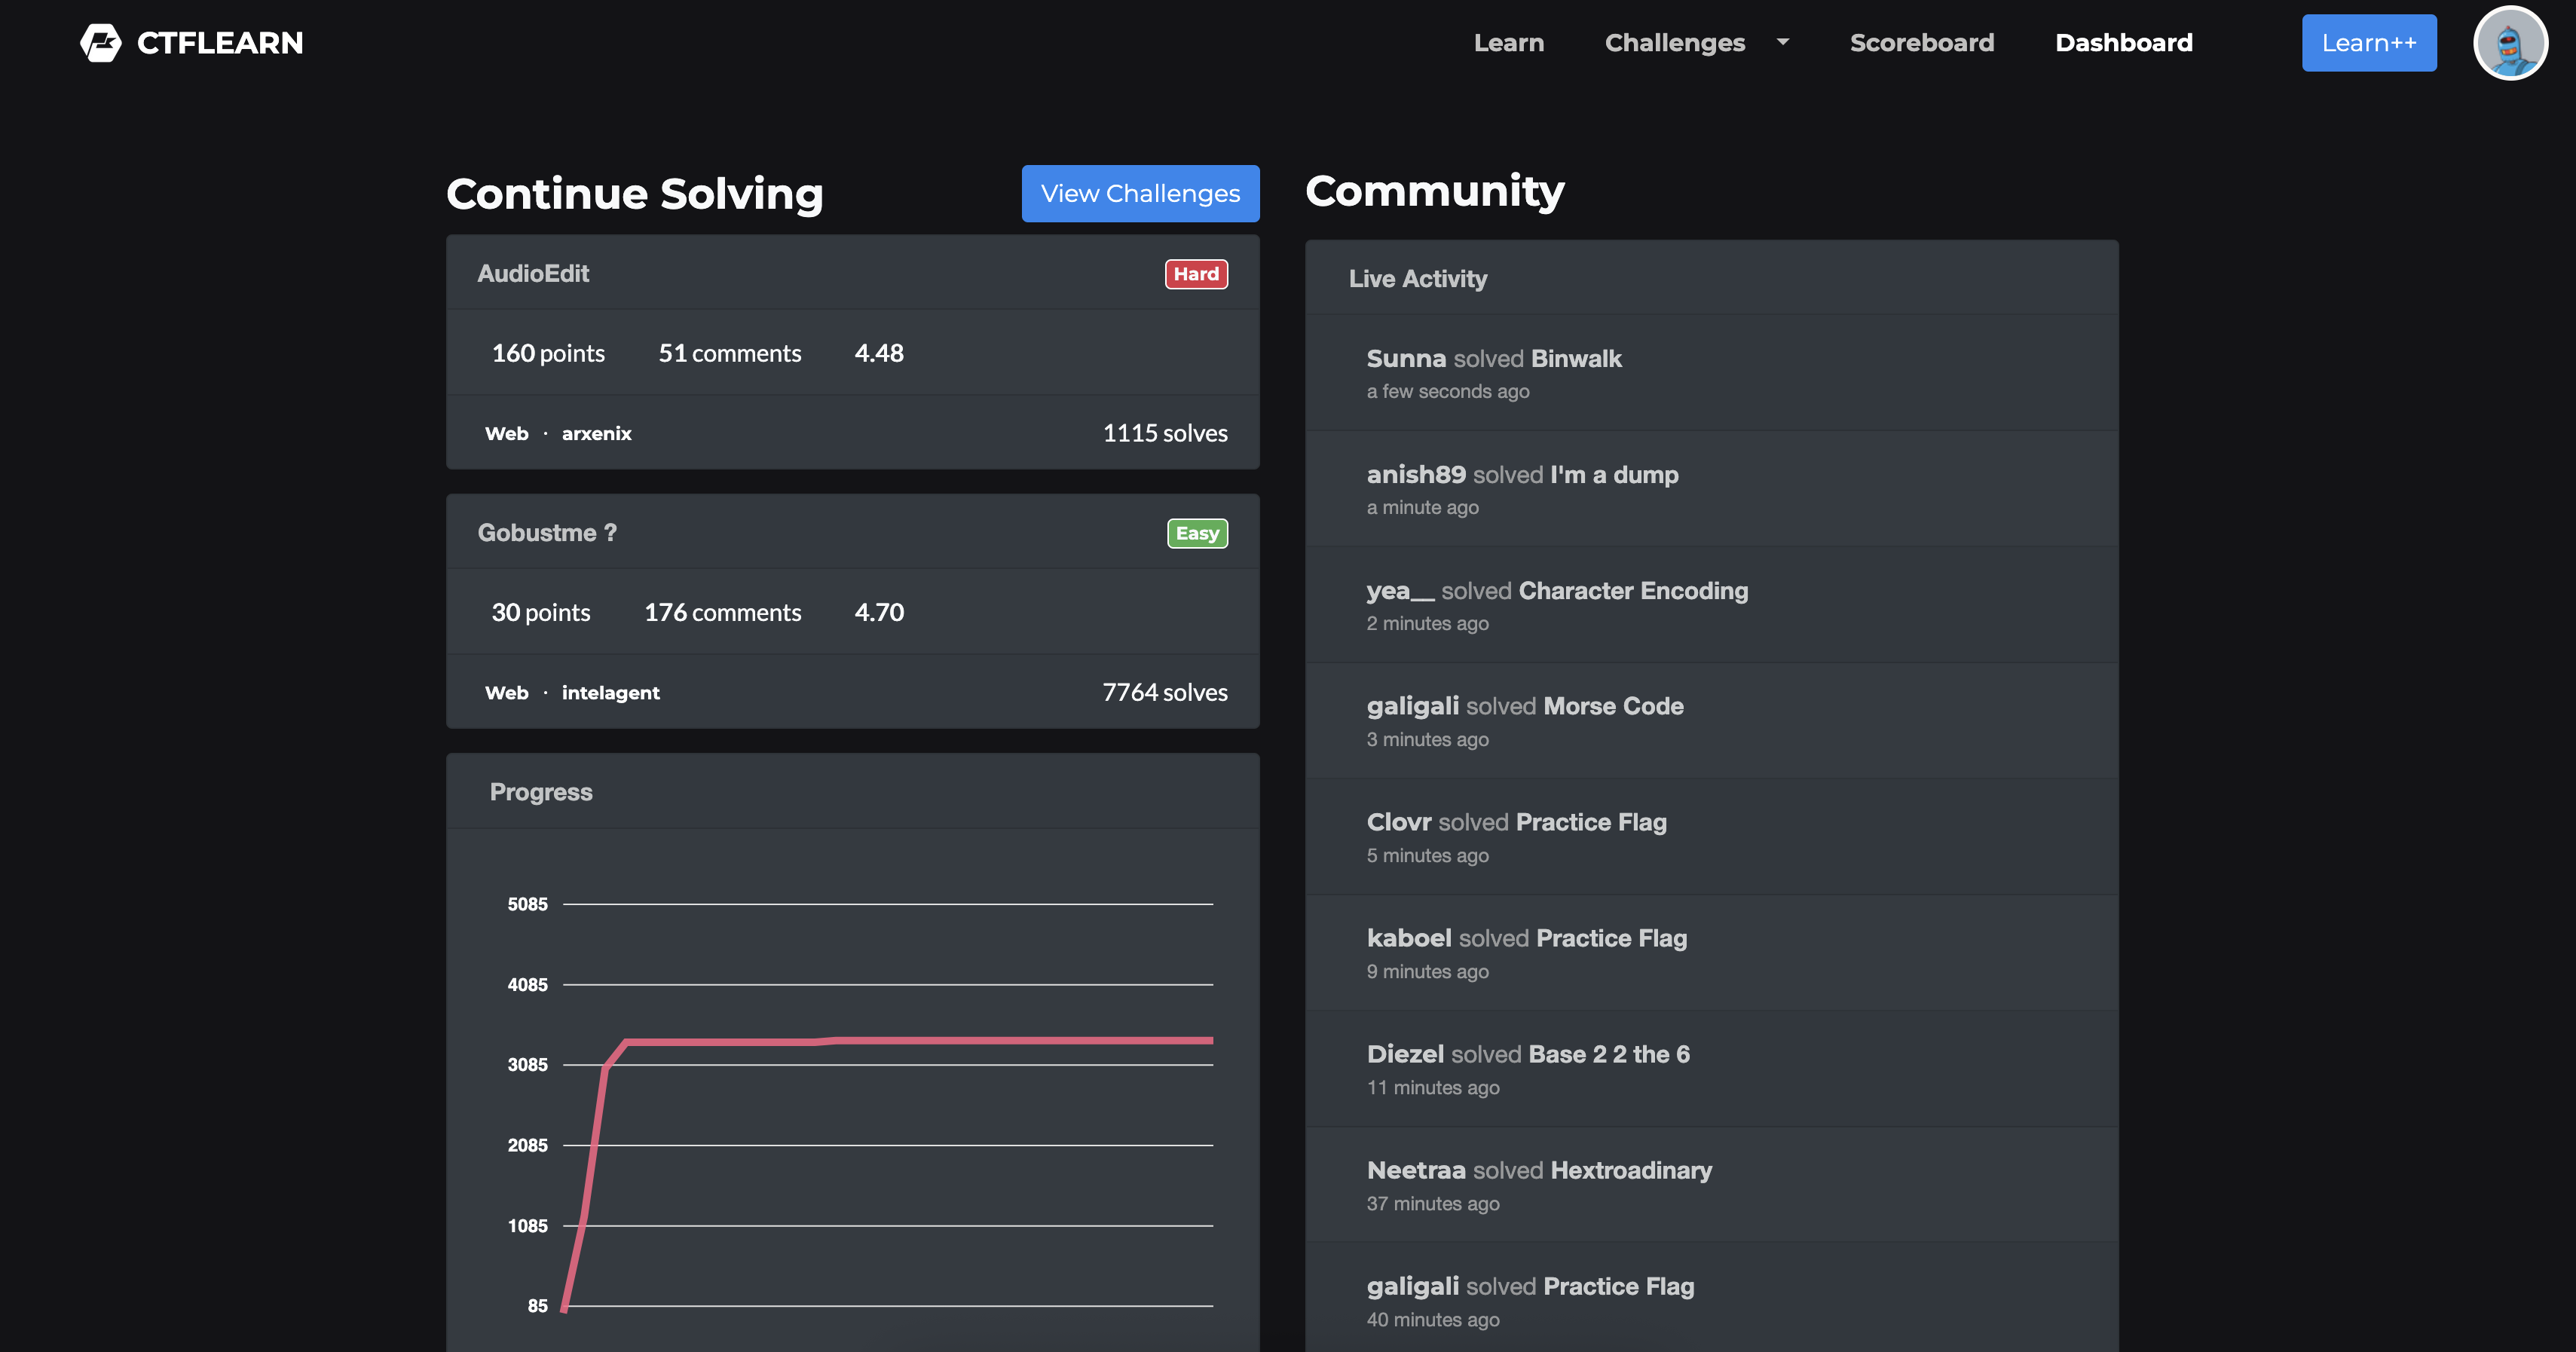Open author intelagent's profile link
This screenshot has height=1352, width=2576.
tap(610, 692)
